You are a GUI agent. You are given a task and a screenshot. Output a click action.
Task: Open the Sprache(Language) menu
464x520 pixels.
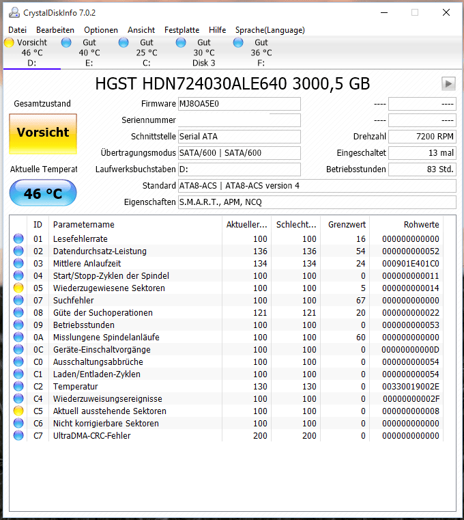tap(270, 30)
